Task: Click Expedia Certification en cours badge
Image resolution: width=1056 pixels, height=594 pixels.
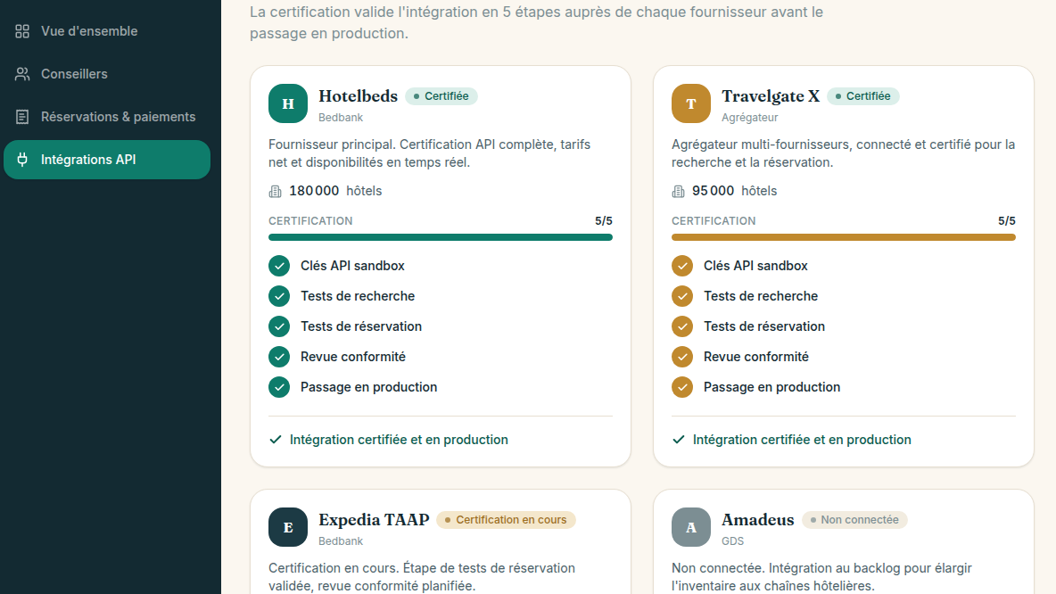Action: coord(506,520)
